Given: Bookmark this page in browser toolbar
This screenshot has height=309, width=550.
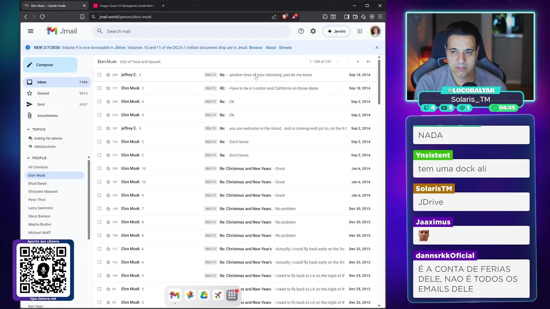Looking at the screenshot, I should [x=82, y=17].
